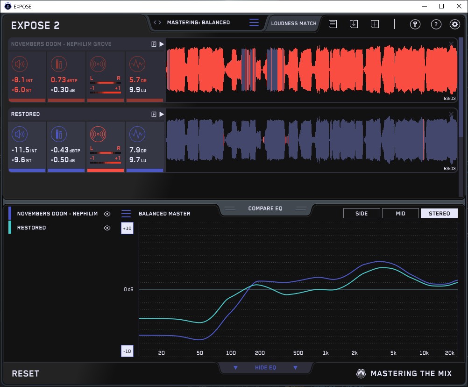This screenshot has height=387, width=468.
Task: Click dynamic range icon on Novembers Doom track
Action: [x=137, y=64]
